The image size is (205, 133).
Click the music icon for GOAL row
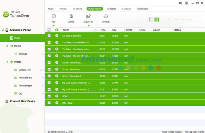[x=57, y=96]
